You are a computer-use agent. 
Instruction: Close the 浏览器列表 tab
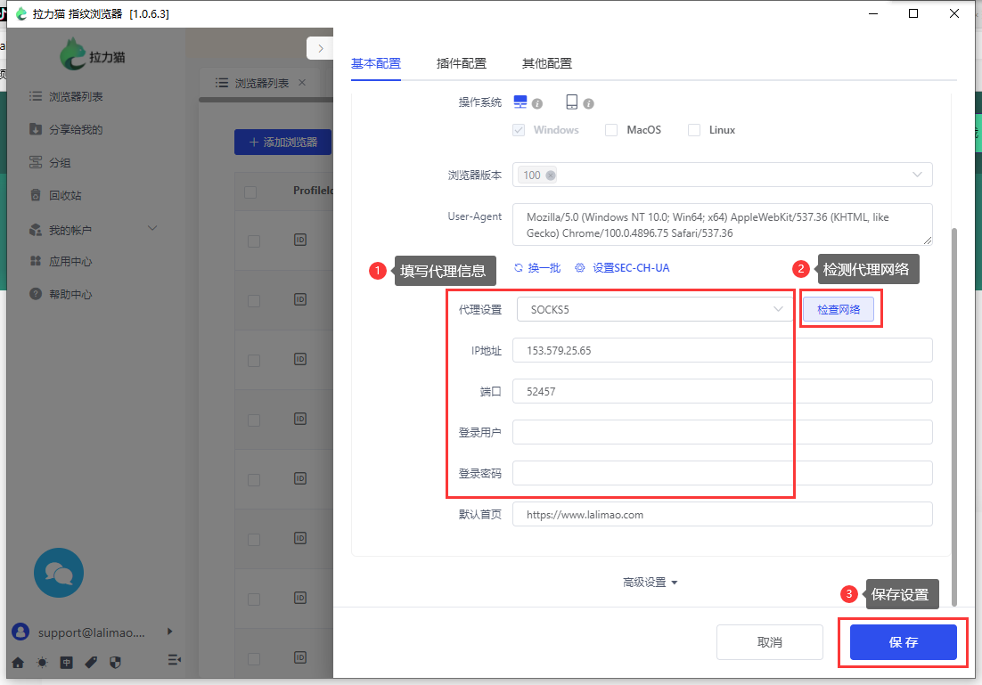(x=302, y=83)
